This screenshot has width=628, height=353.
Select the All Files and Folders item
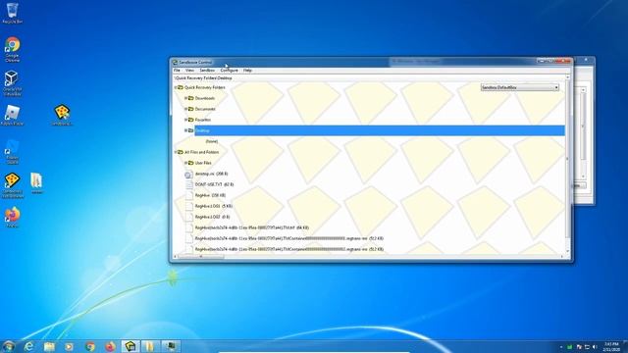coord(201,152)
